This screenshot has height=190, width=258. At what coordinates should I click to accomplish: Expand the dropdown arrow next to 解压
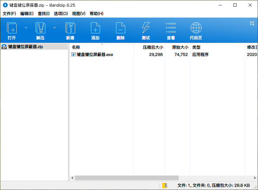pyautogui.click(x=54, y=28)
